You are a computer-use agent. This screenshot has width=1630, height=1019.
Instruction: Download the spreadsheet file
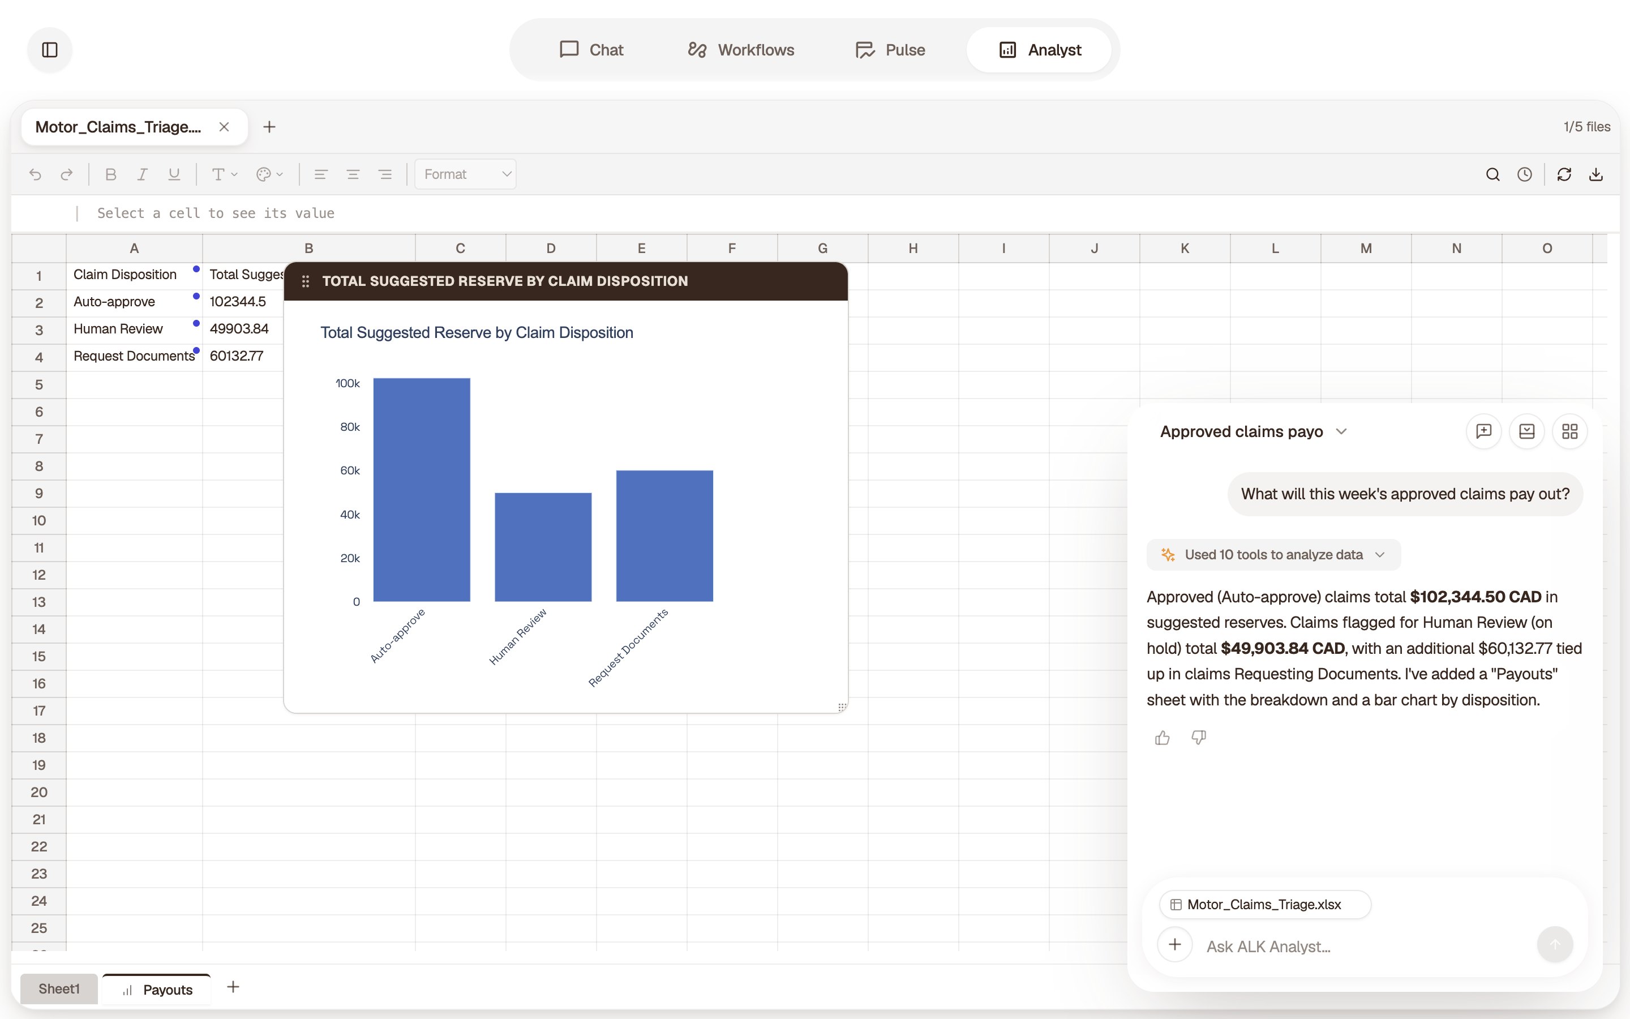coord(1595,174)
